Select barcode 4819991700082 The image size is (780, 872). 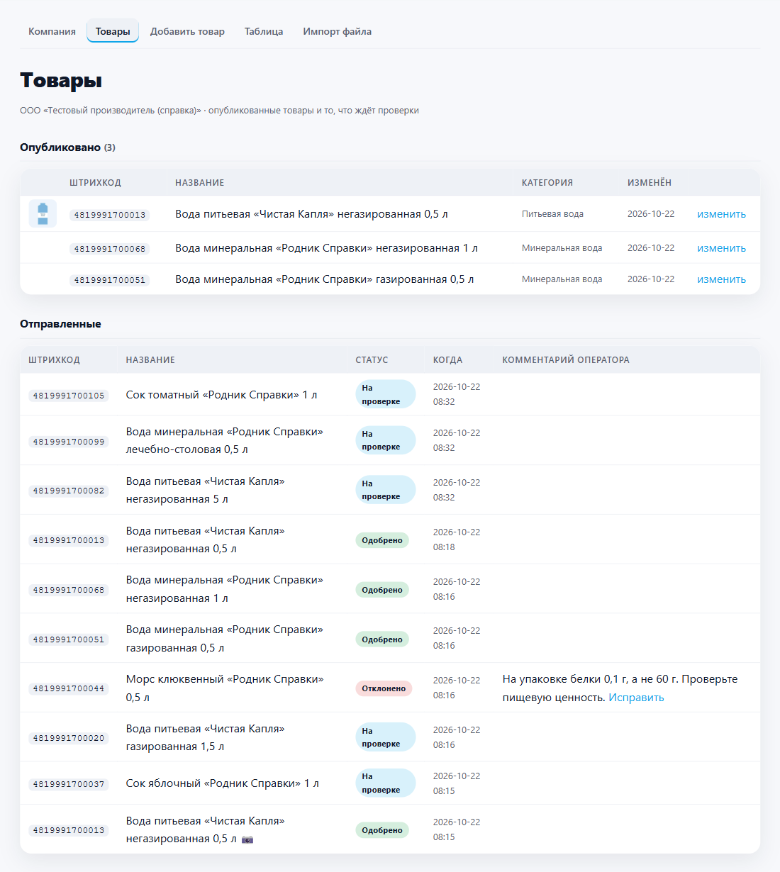tap(69, 491)
